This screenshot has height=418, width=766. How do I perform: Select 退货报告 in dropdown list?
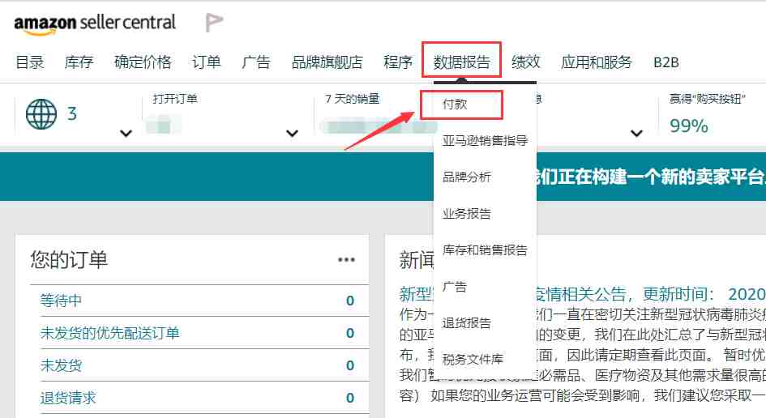[467, 322]
